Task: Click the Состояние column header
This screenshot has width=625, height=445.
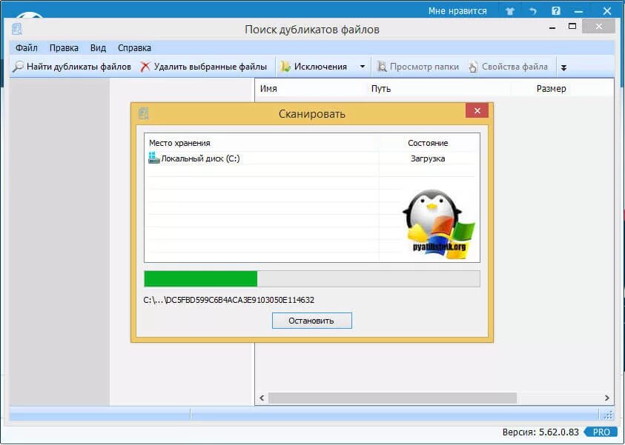Action: (428, 143)
